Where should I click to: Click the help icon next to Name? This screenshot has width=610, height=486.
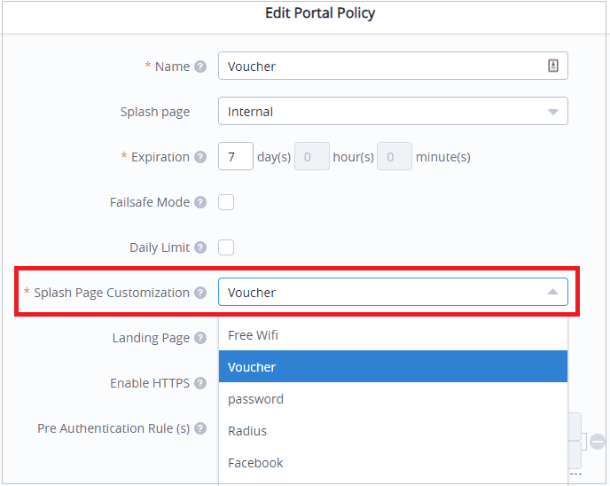click(x=200, y=67)
